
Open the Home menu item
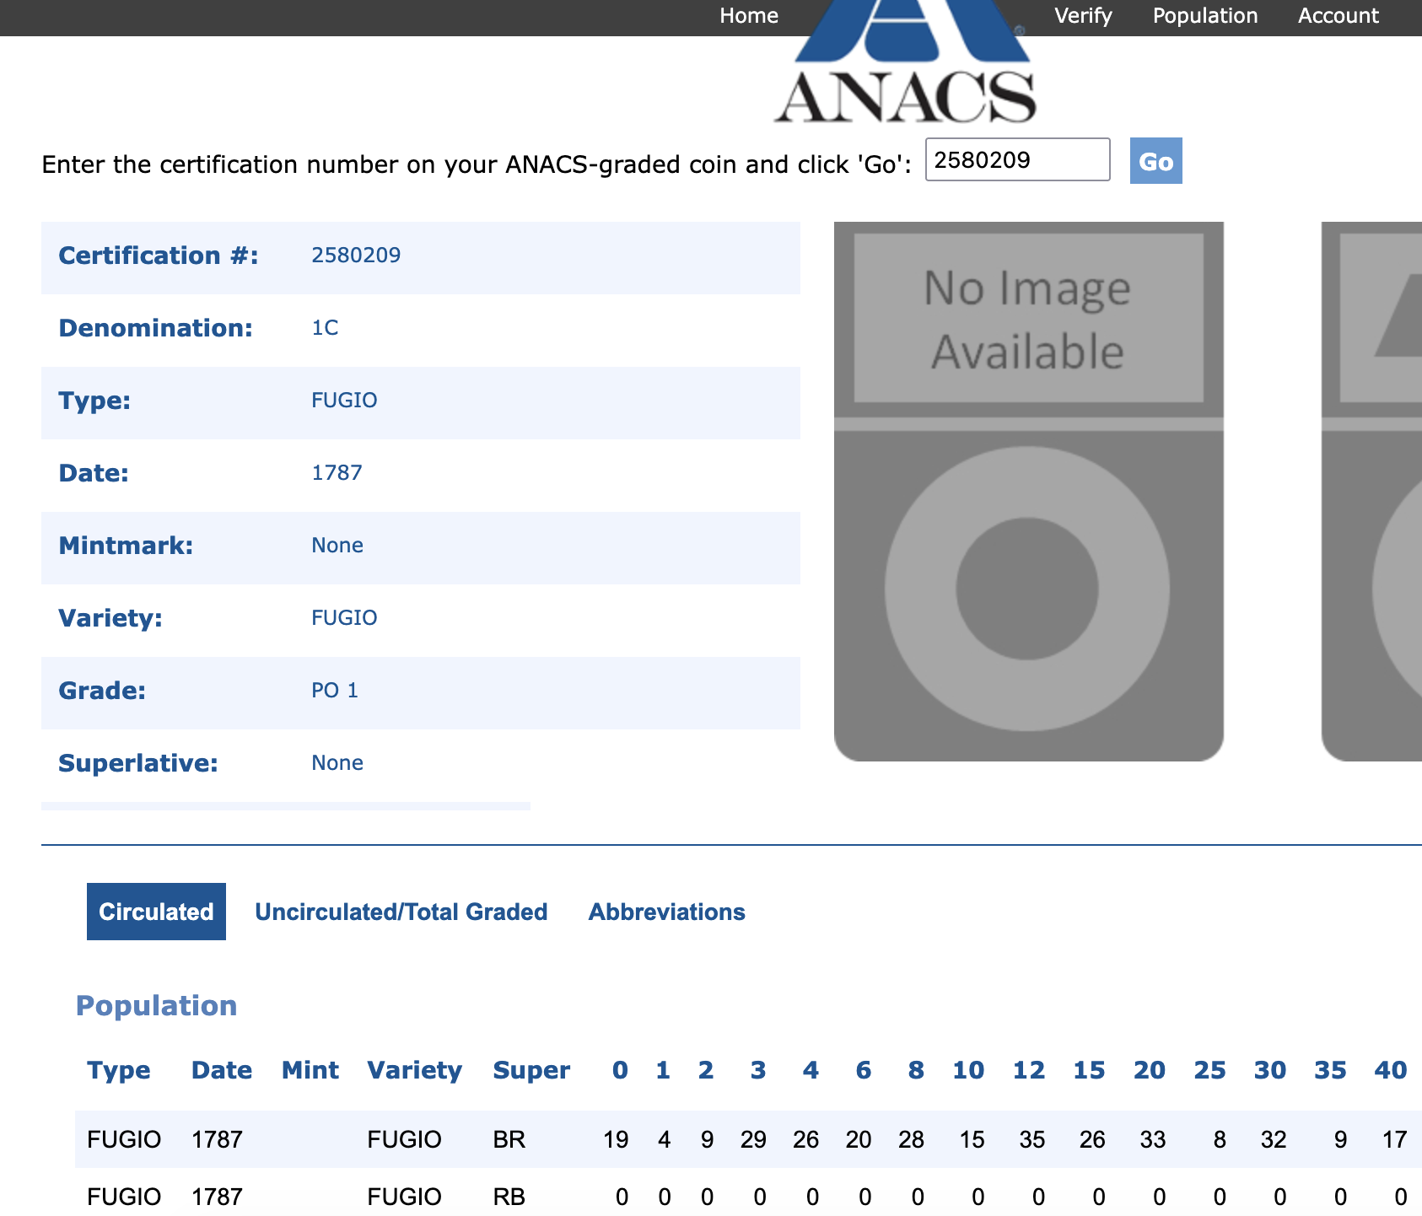pyautogui.click(x=749, y=16)
